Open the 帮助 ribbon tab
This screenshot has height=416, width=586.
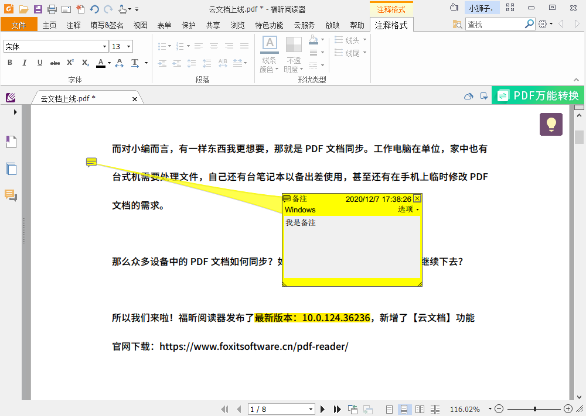pos(357,25)
